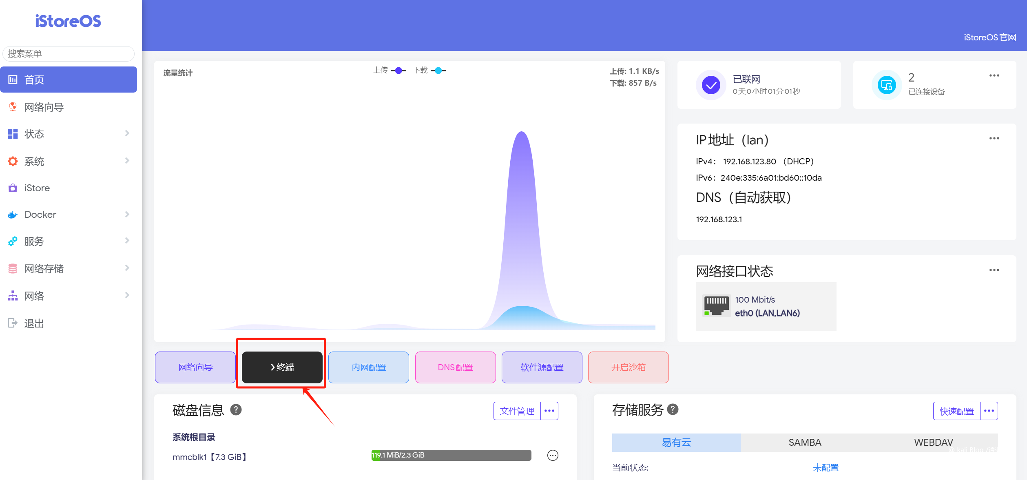Switch to the SAMBA tab

(x=804, y=442)
